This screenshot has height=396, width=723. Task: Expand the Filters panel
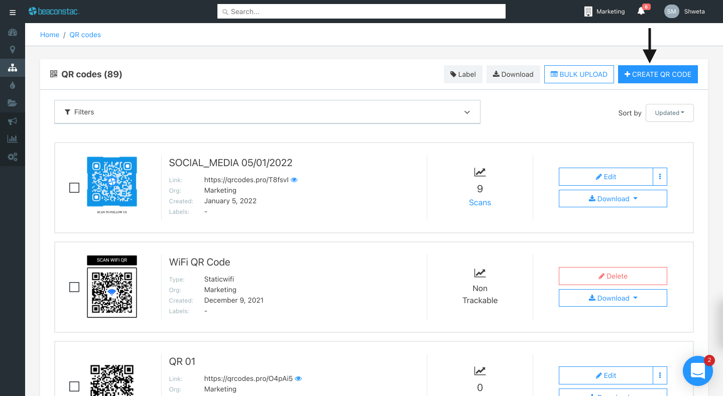click(x=267, y=112)
